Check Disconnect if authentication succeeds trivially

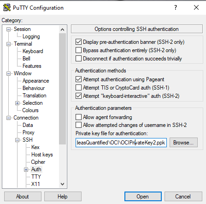pyautogui.click(x=78, y=59)
